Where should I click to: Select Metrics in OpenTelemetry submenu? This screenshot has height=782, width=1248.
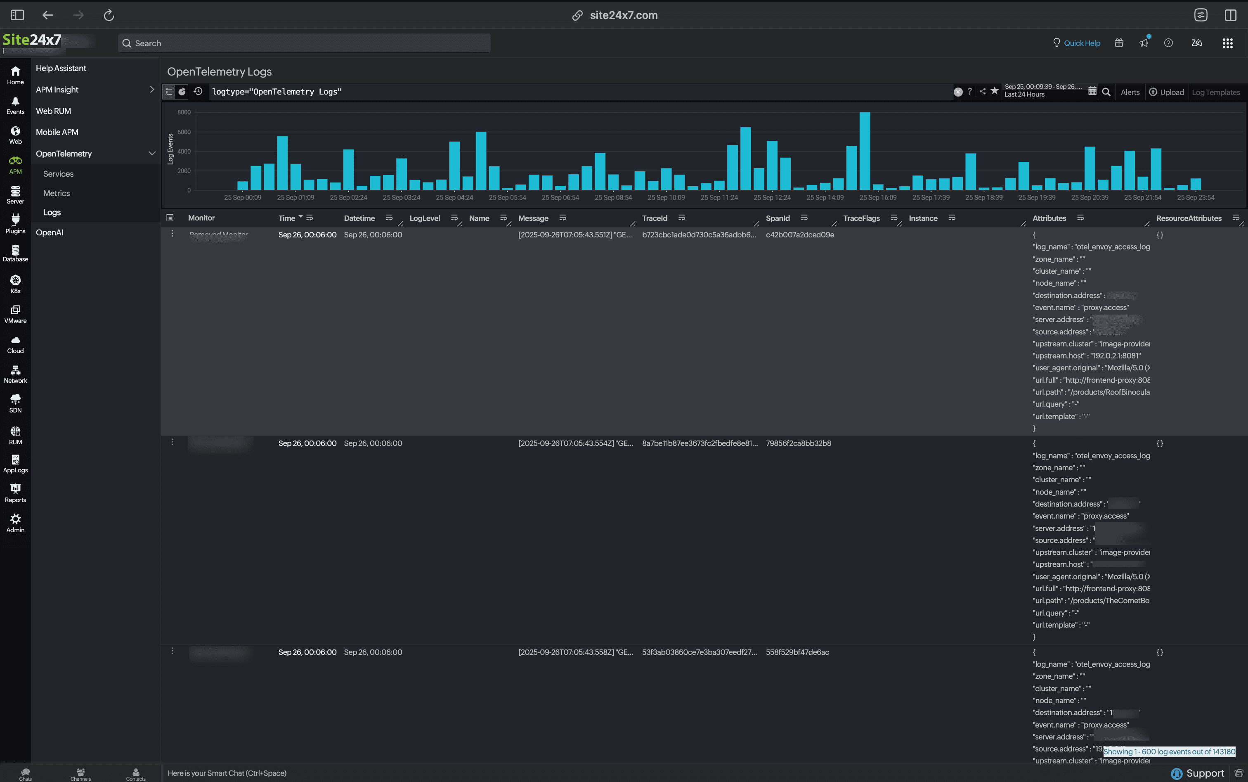pos(57,193)
